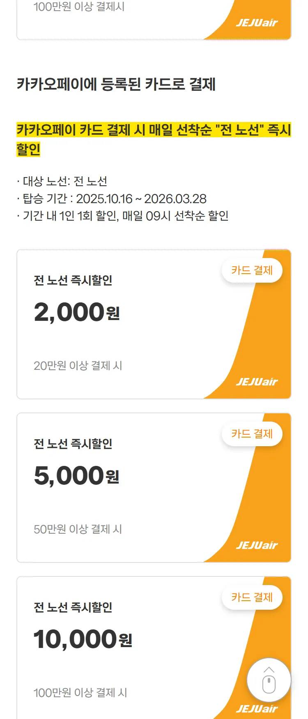The image size is (308, 719).
Task: Click the 카카오페이에 등록된 카드로 결제 heading
Action: click(x=116, y=84)
